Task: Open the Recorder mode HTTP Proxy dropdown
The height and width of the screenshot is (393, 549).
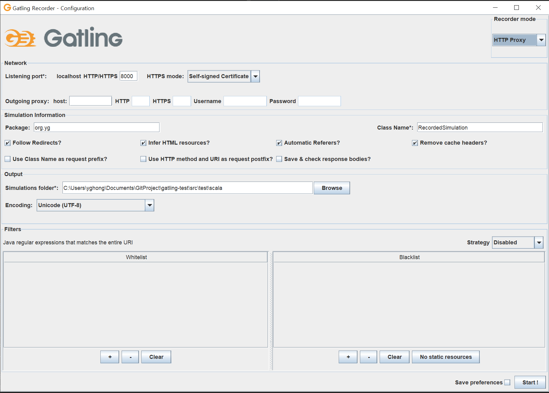Action: 519,40
